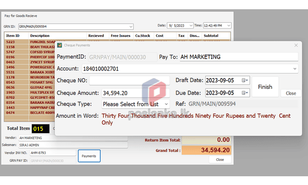Click the Finish button
308x185 pixels.
[x=265, y=87]
